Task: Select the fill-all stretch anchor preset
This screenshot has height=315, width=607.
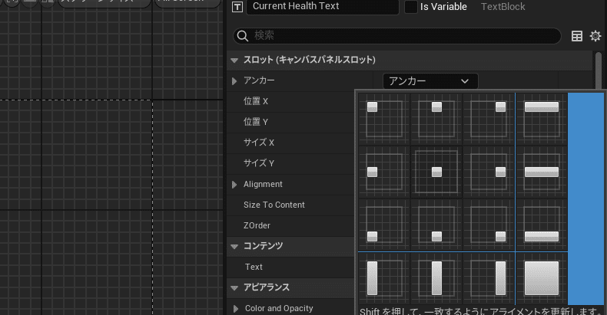Action: pos(541,278)
